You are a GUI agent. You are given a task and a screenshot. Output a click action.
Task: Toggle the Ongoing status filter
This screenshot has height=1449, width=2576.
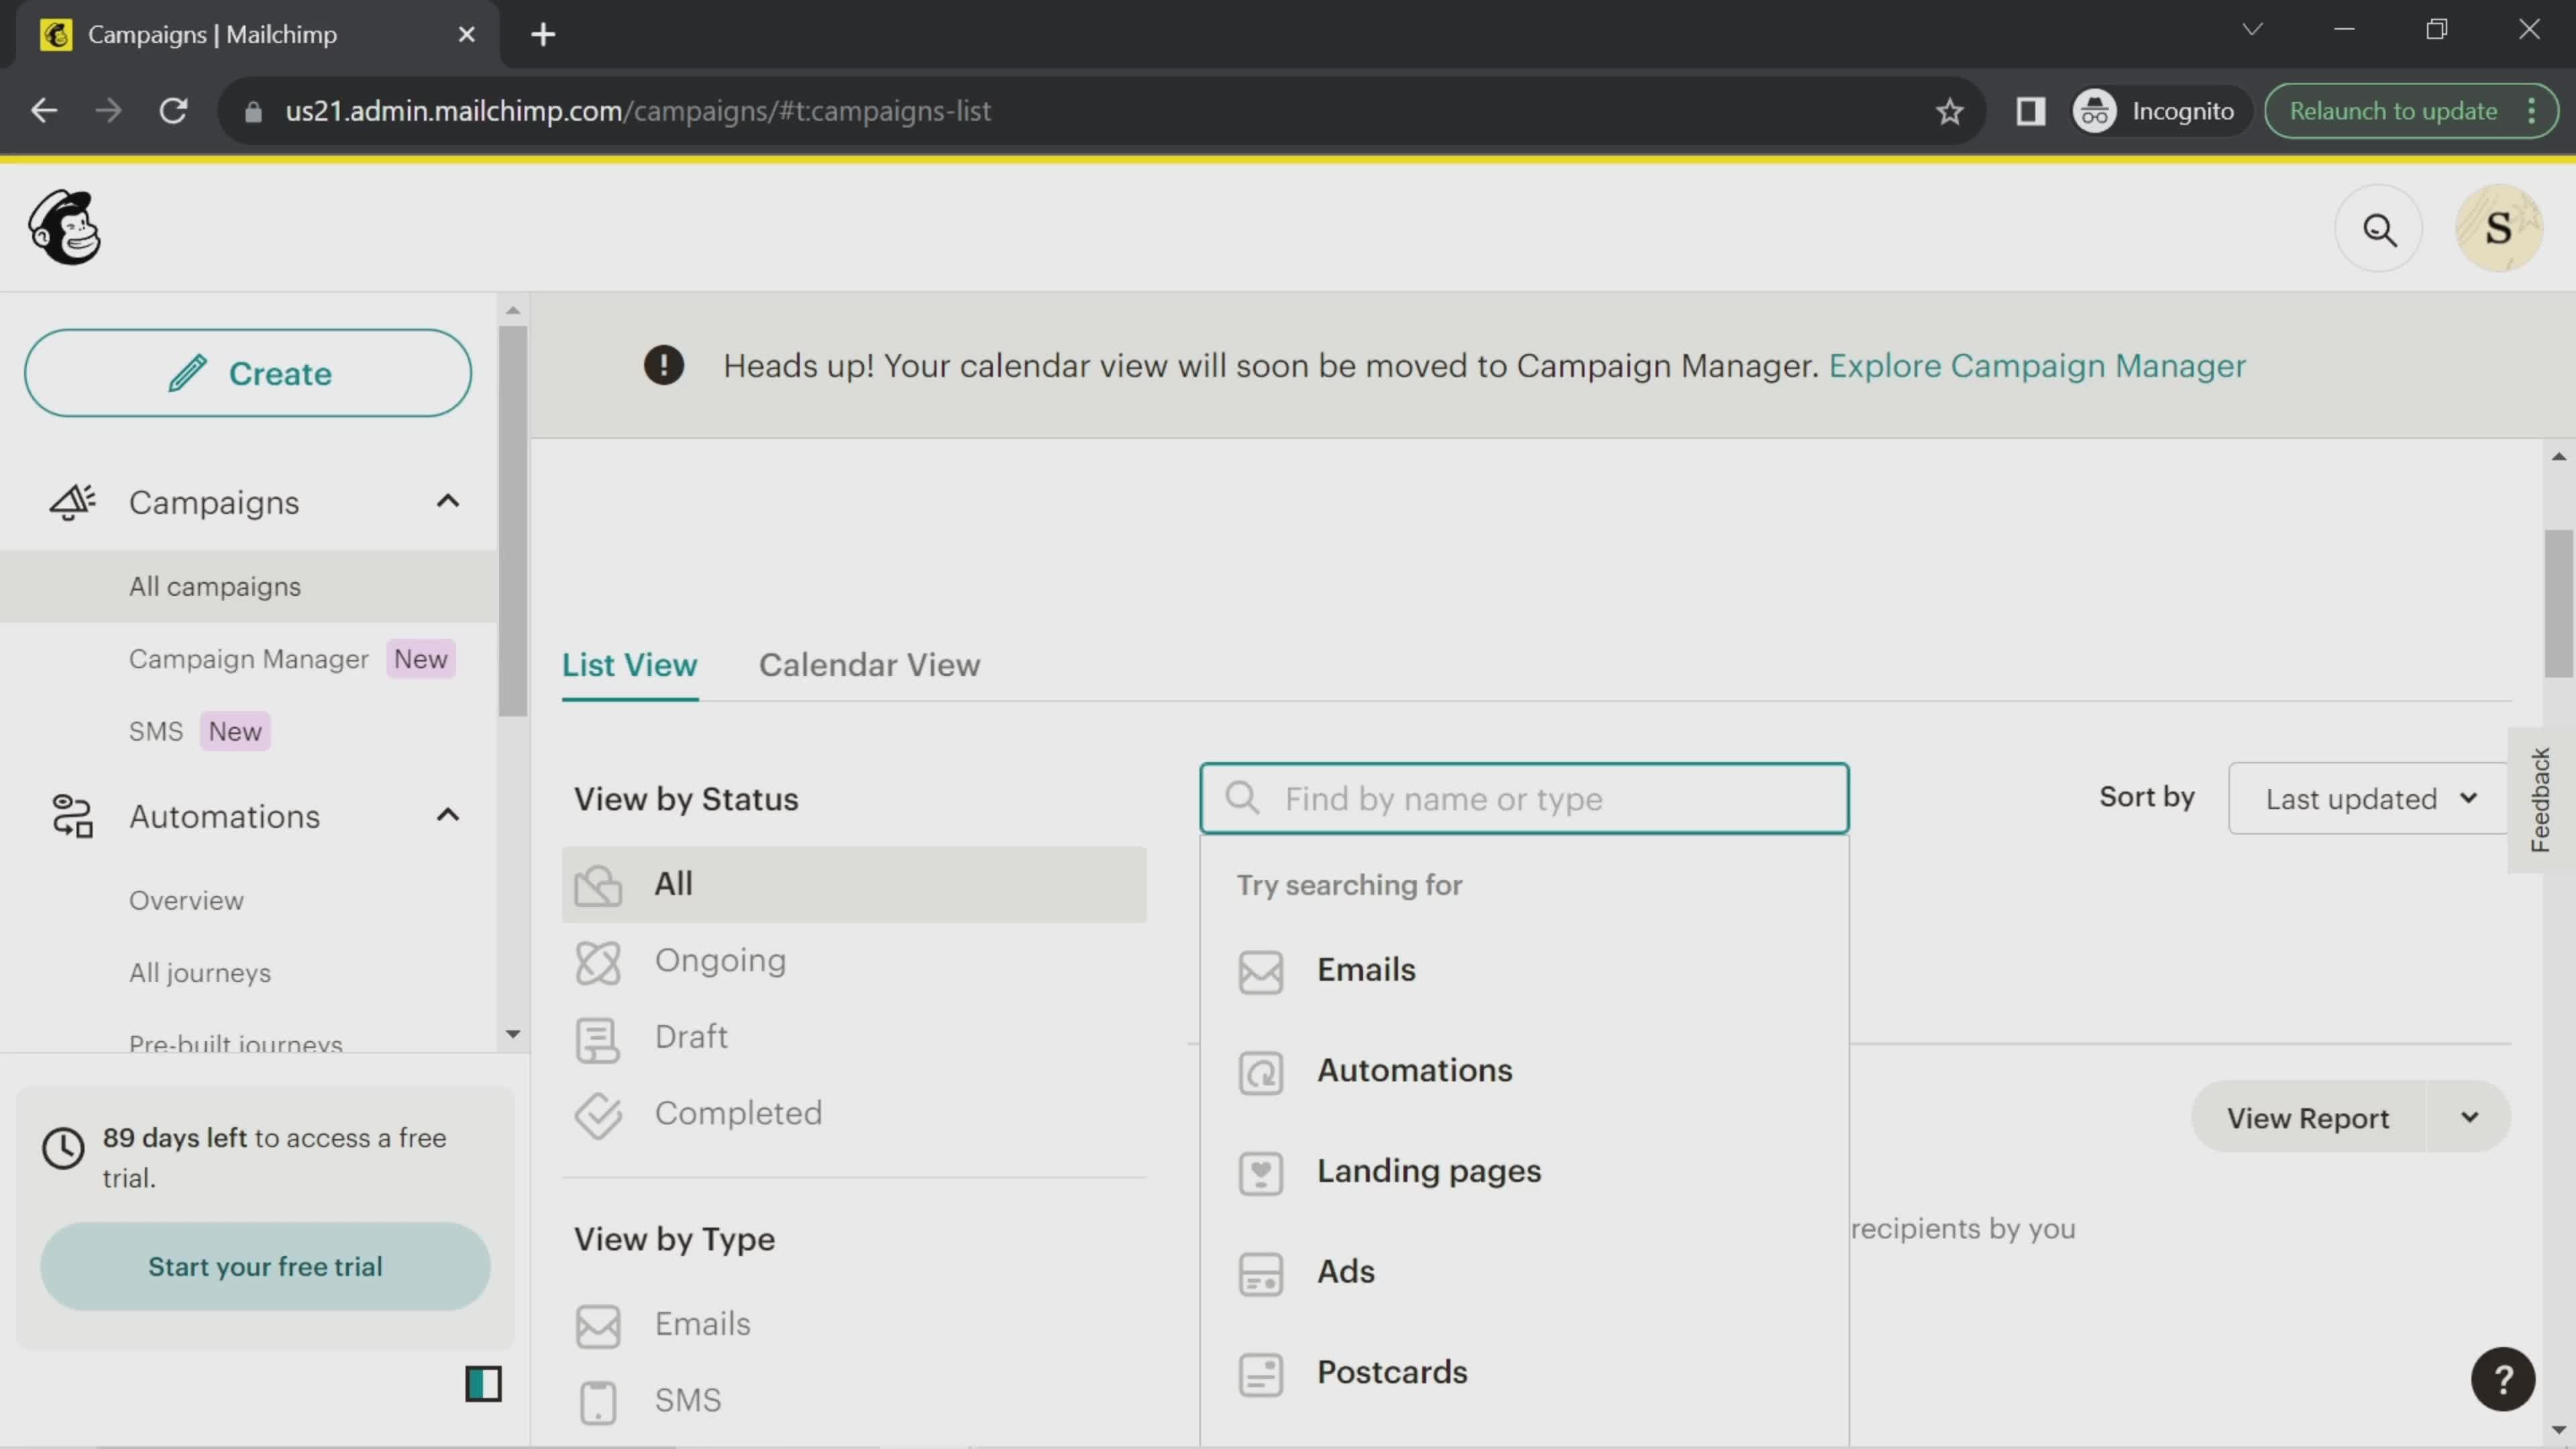tap(720, 959)
